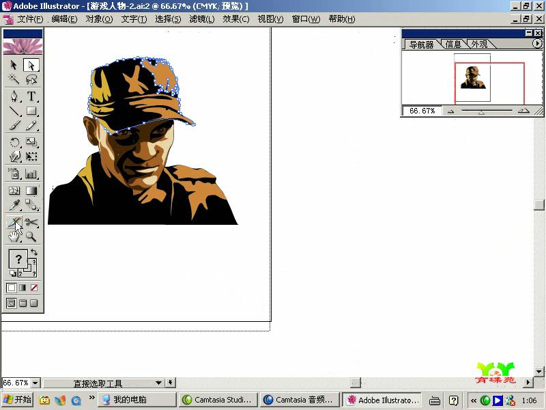
Task: Set paint mode to None
Action: coord(33,288)
